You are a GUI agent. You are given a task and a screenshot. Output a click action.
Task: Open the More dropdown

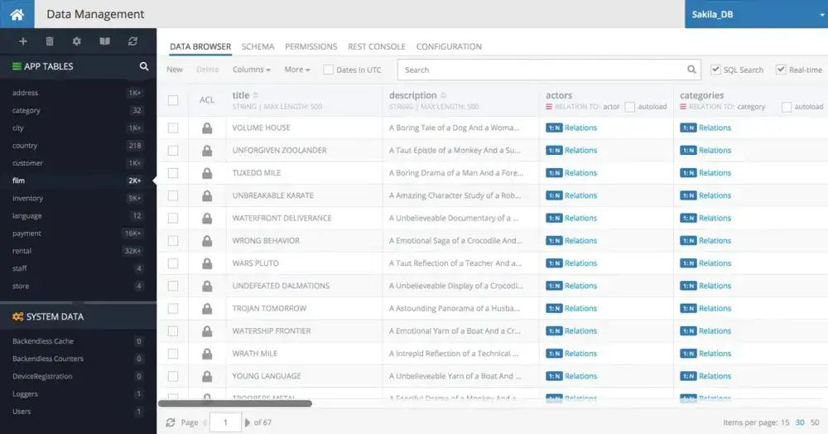tap(296, 70)
